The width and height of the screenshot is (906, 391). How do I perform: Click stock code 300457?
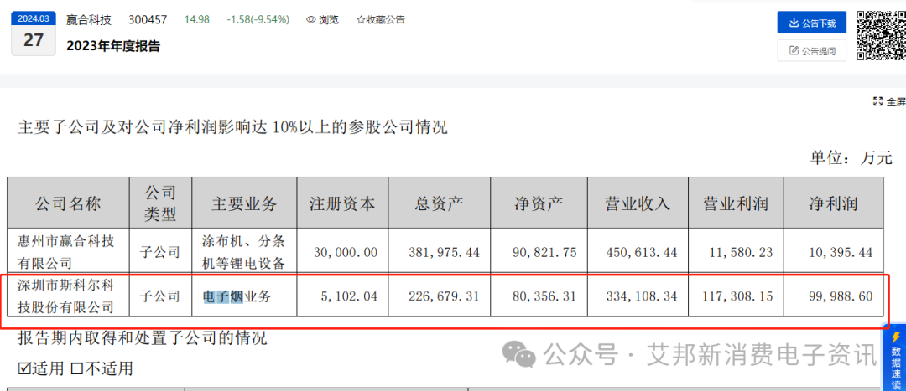[x=148, y=19]
